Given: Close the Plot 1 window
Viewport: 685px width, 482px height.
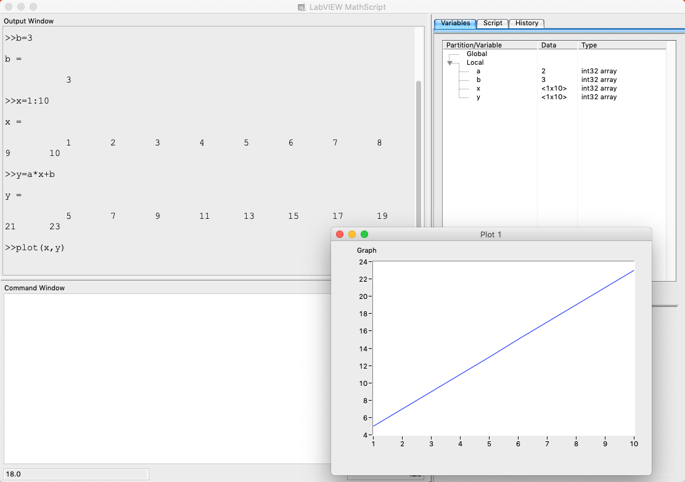Looking at the screenshot, I should coord(340,234).
